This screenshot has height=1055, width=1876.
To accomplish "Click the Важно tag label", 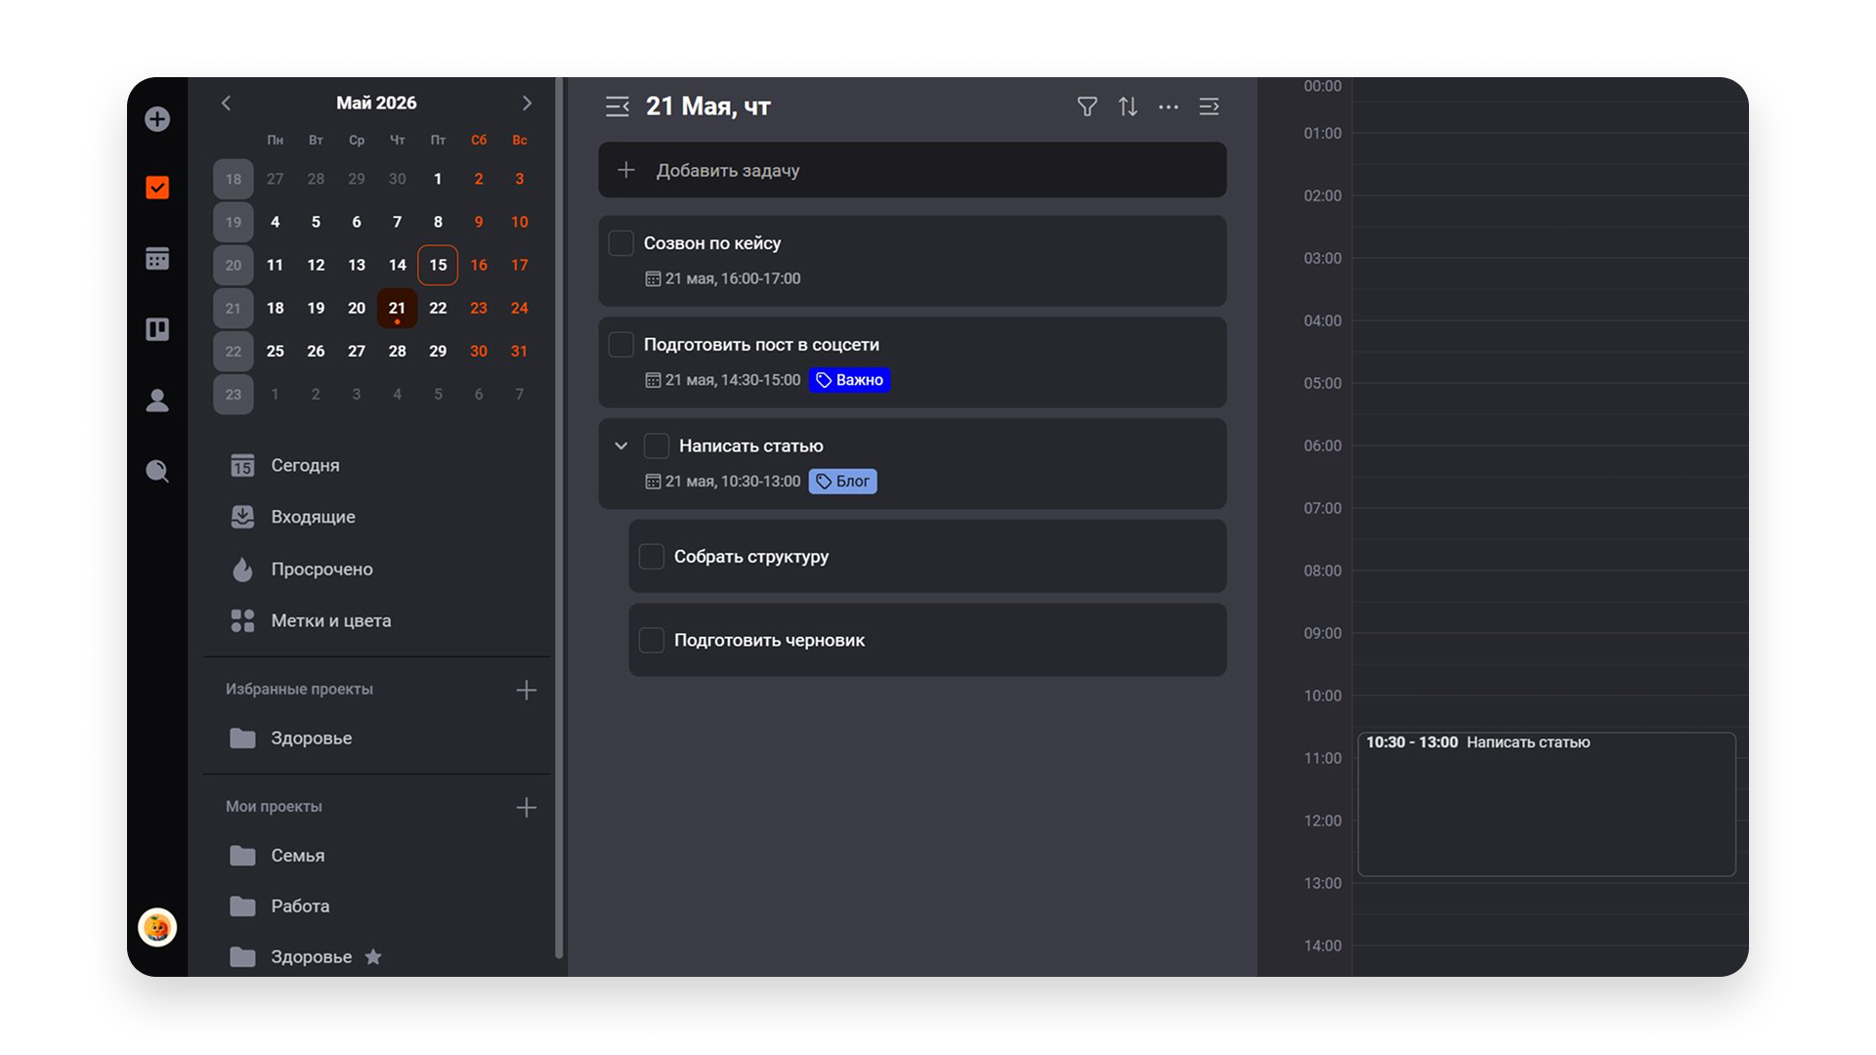I will tap(849, 380).
